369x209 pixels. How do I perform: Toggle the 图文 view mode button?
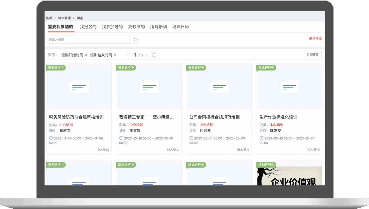(x=312, y=54)
